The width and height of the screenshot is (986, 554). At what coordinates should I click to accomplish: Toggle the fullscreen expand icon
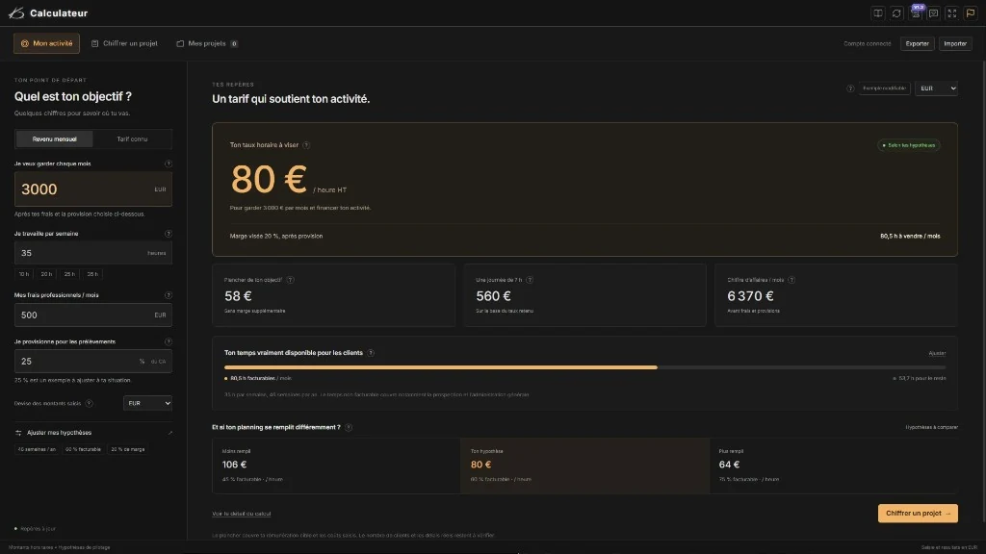tap(952, 13)
